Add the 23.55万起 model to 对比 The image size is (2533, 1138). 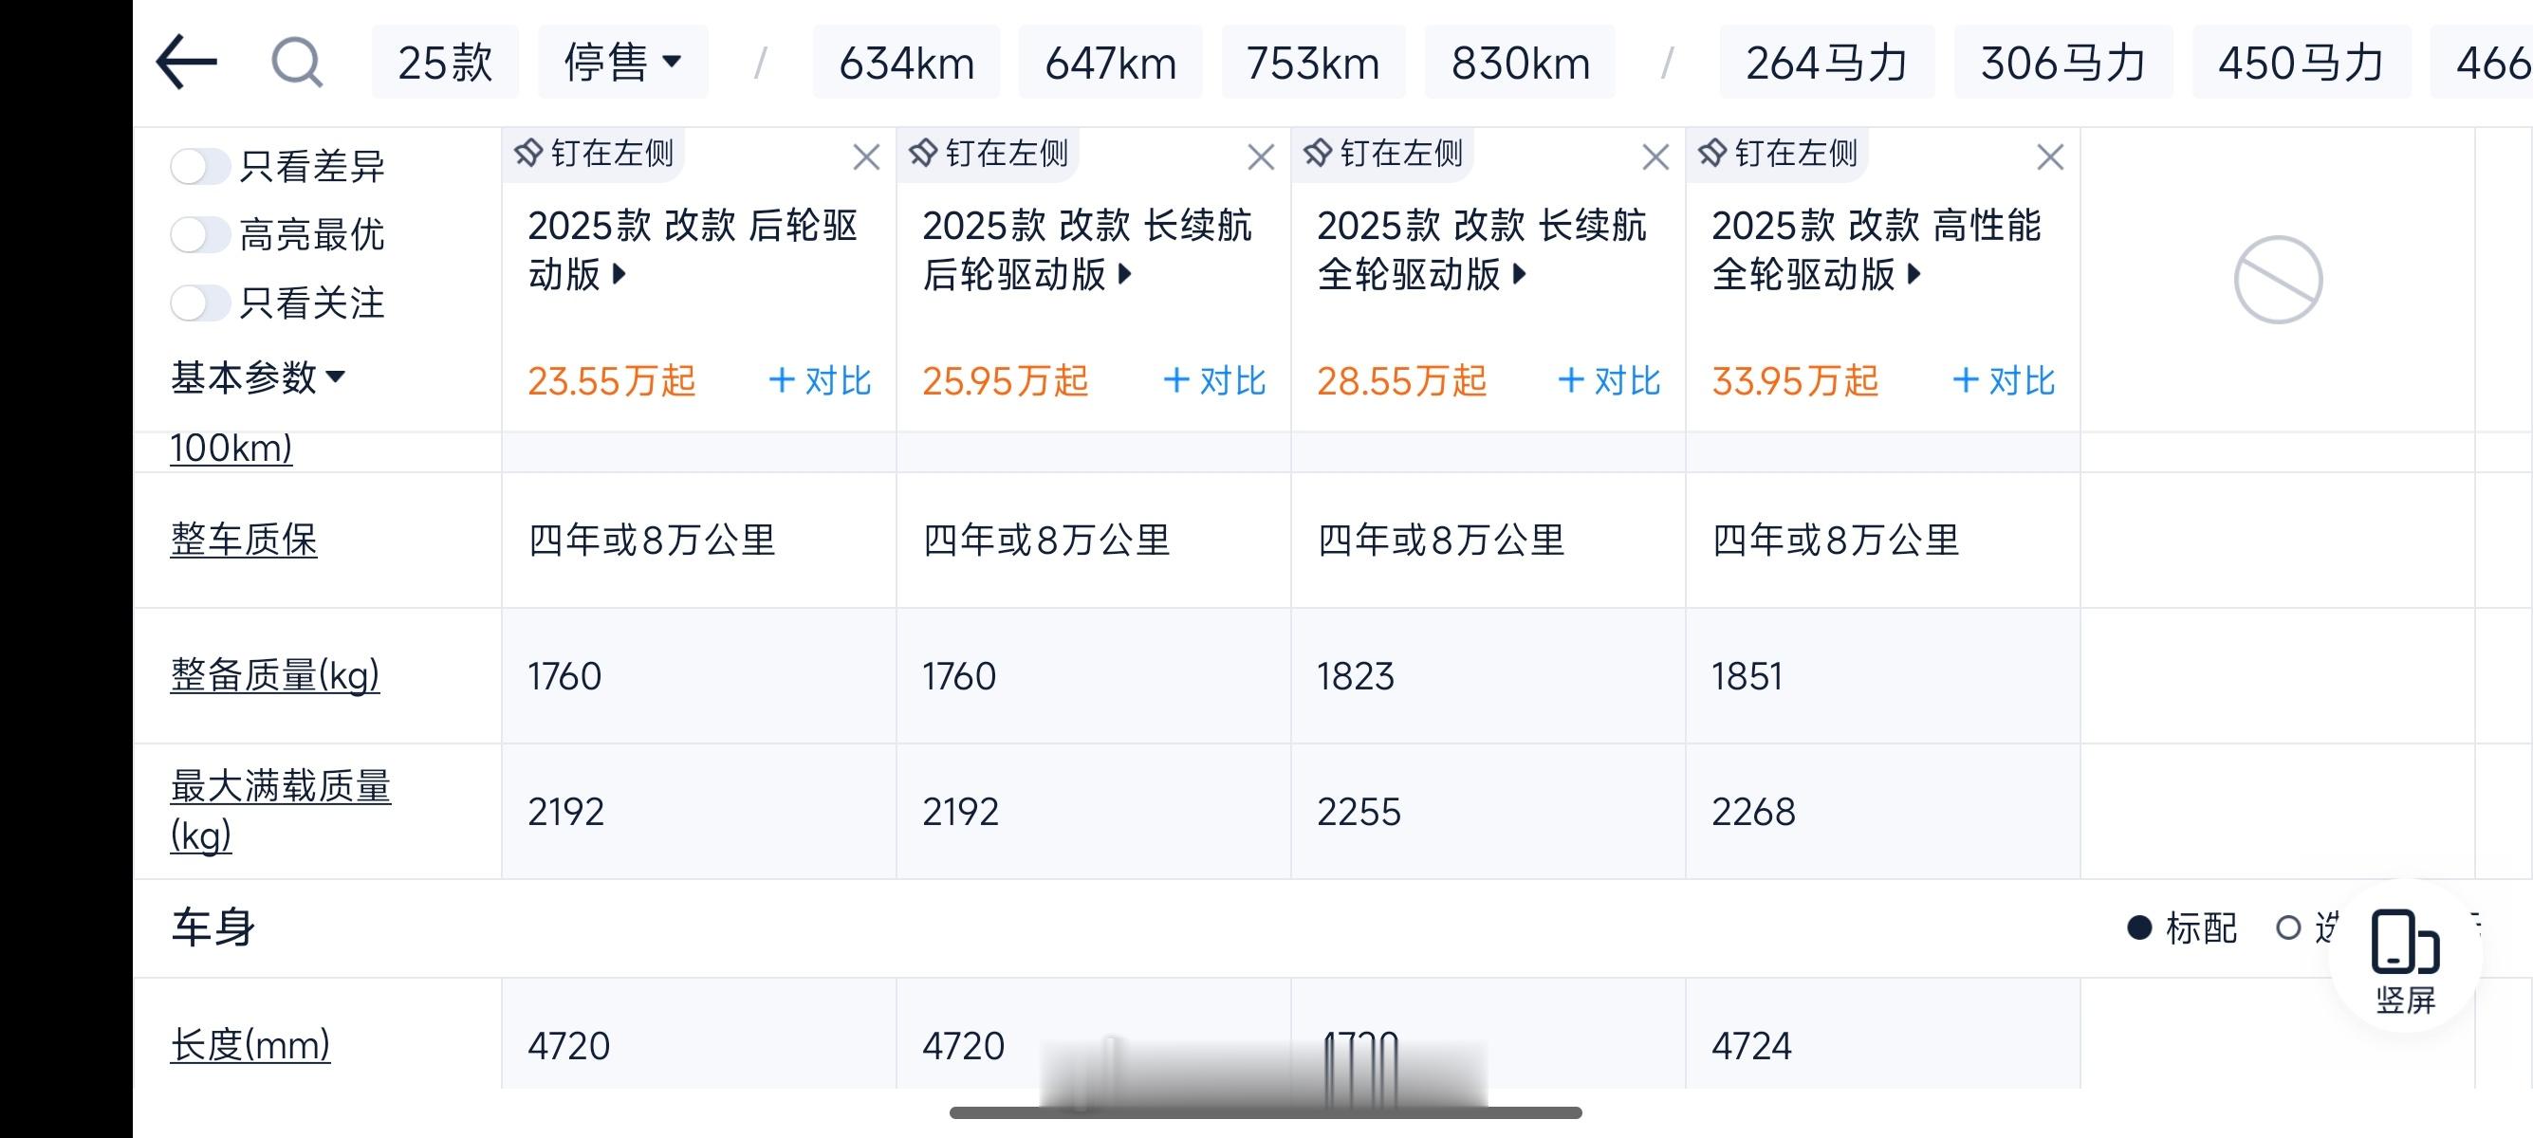point(820,380)
